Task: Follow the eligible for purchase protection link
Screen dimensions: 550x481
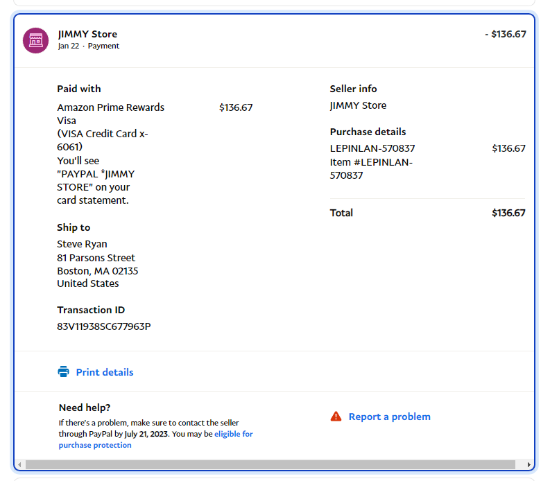Action: [155, 439]
